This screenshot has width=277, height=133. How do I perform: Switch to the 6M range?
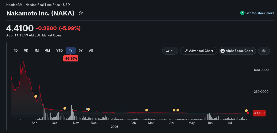pos(47,51)
